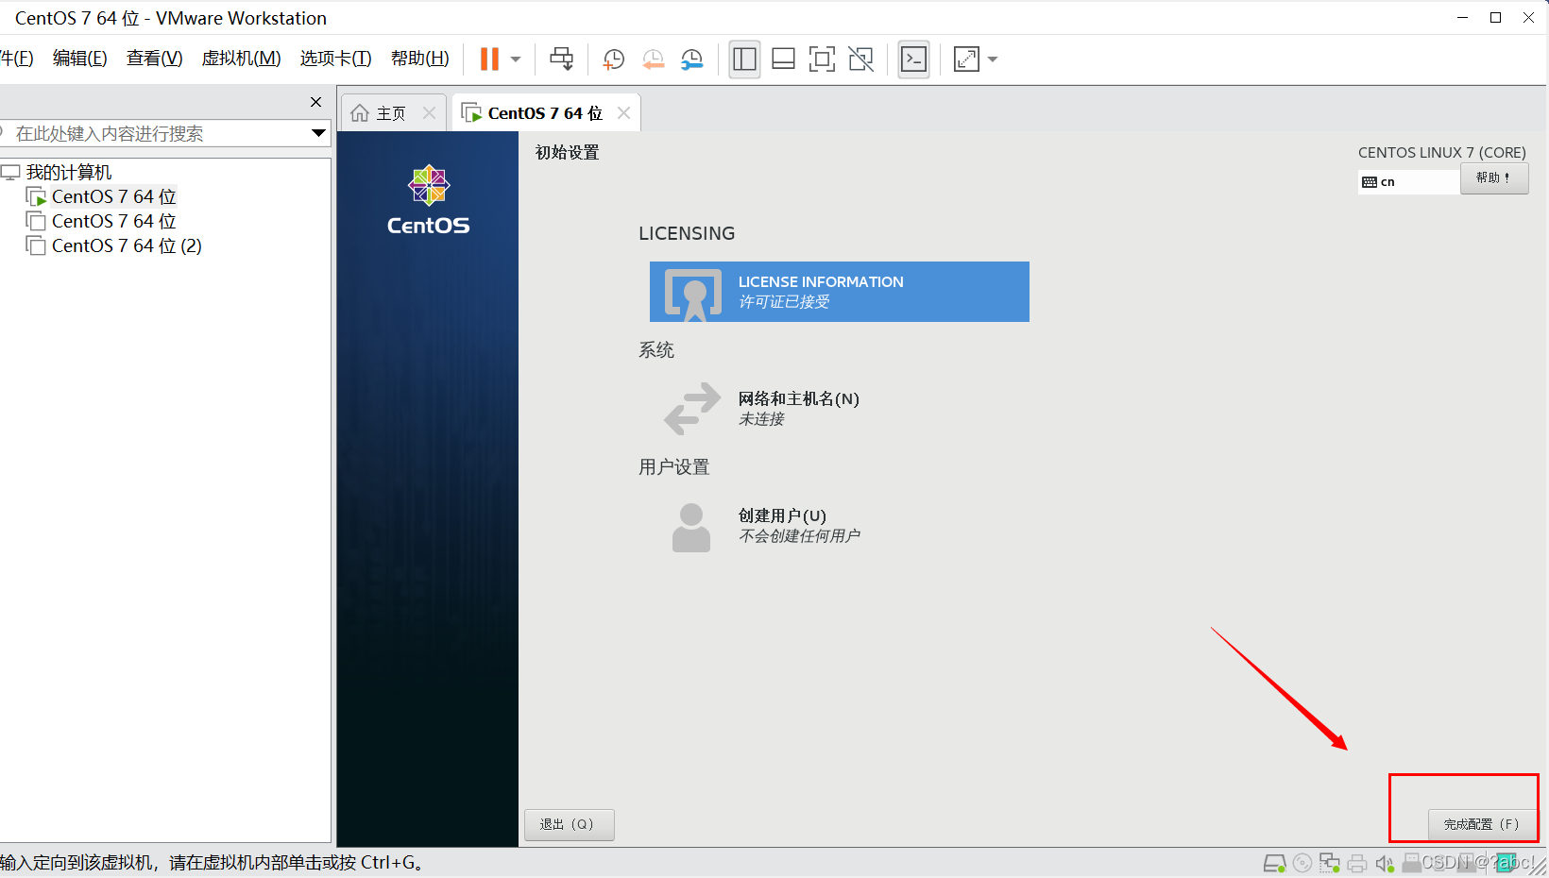Open the power options dropdown arrow
The image size is (1549, 878).
tap(516, 59)
